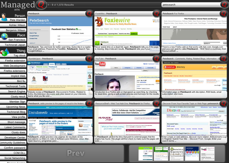Click Q icon on YouTube result card
The image size is (229, 163).
coord(156,59)
